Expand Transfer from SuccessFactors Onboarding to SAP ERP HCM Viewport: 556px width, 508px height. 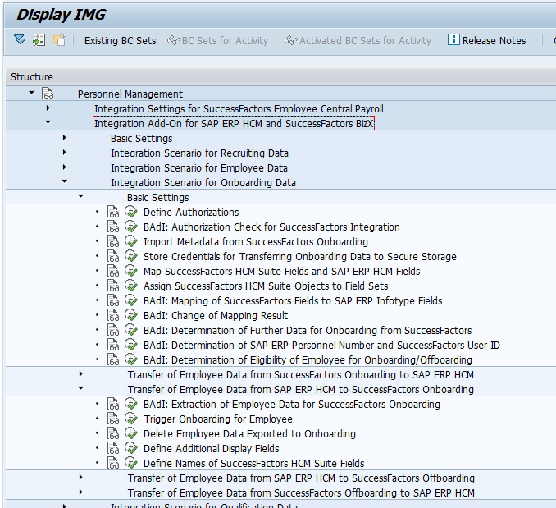coord(81,374)
